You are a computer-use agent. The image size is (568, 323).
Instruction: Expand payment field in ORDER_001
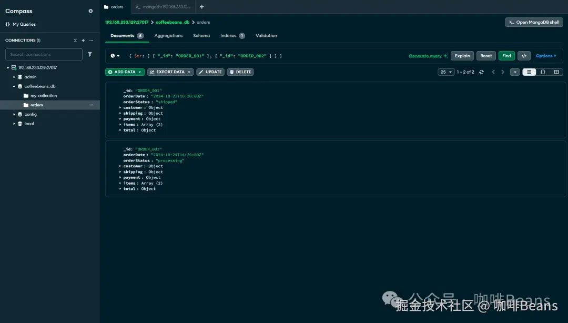(120, 119)
